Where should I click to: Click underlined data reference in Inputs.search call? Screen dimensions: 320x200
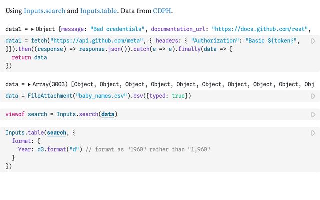pos(107,114)
